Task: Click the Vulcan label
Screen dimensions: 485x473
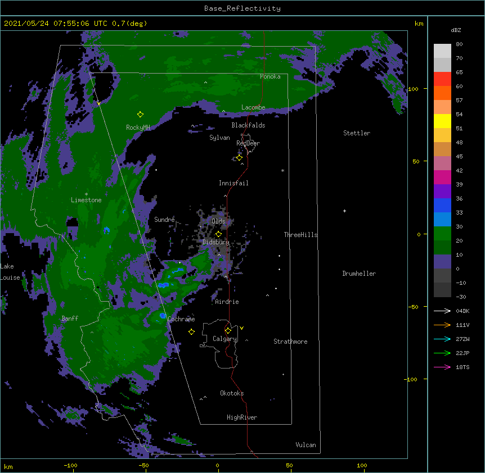Action: (306, 445)
